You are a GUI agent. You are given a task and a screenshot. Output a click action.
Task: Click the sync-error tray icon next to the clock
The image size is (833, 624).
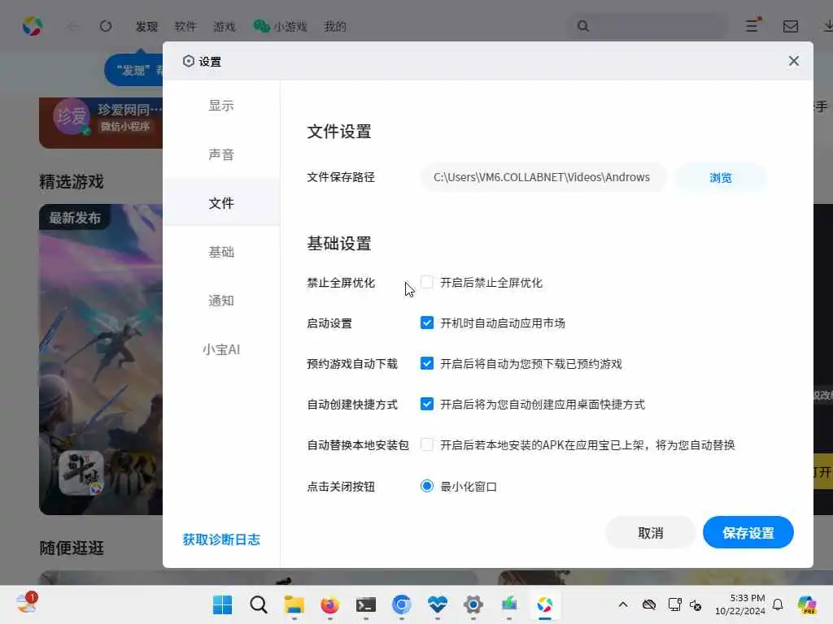click(696, 604)
